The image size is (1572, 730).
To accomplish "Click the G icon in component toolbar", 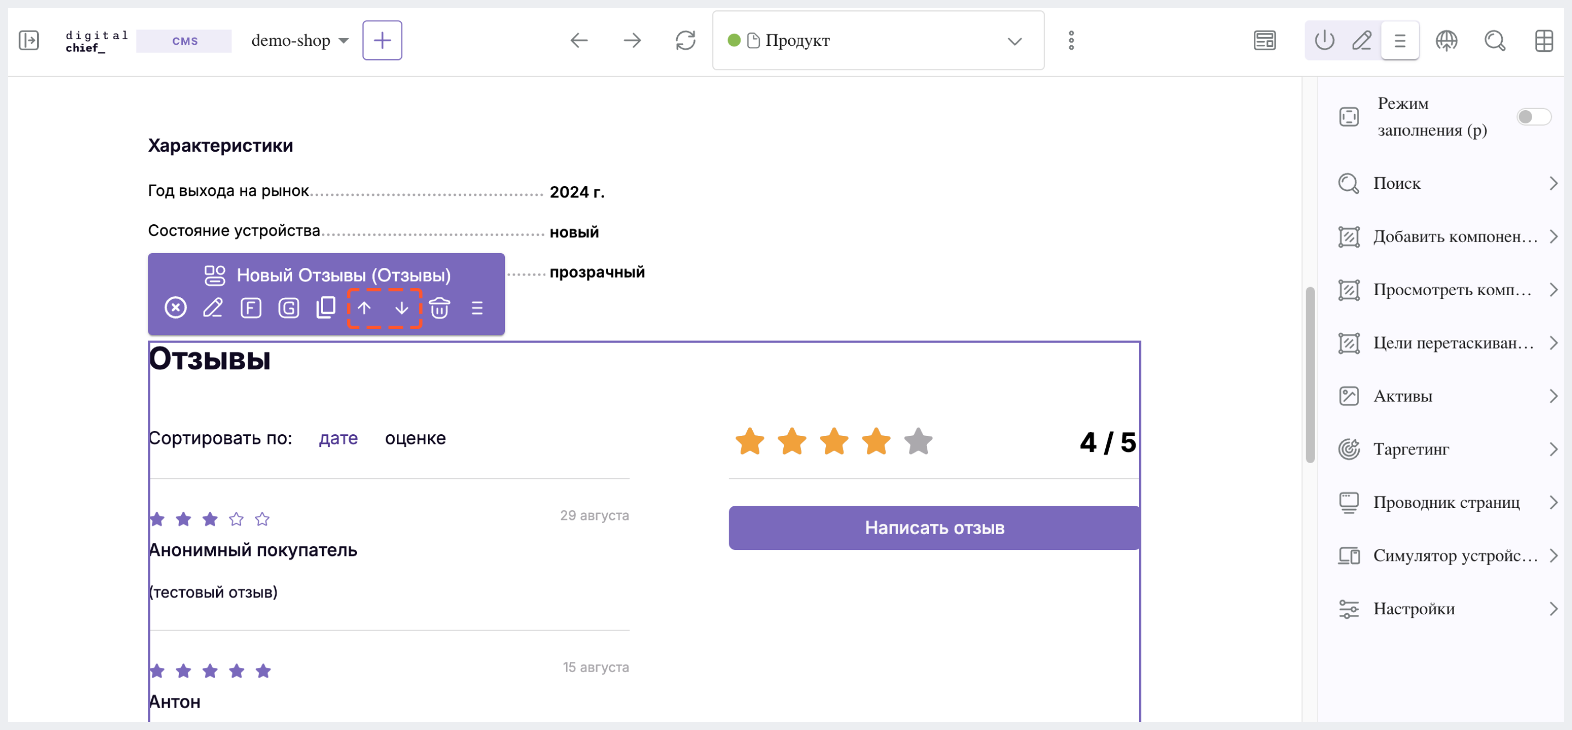I will [289, 308].
